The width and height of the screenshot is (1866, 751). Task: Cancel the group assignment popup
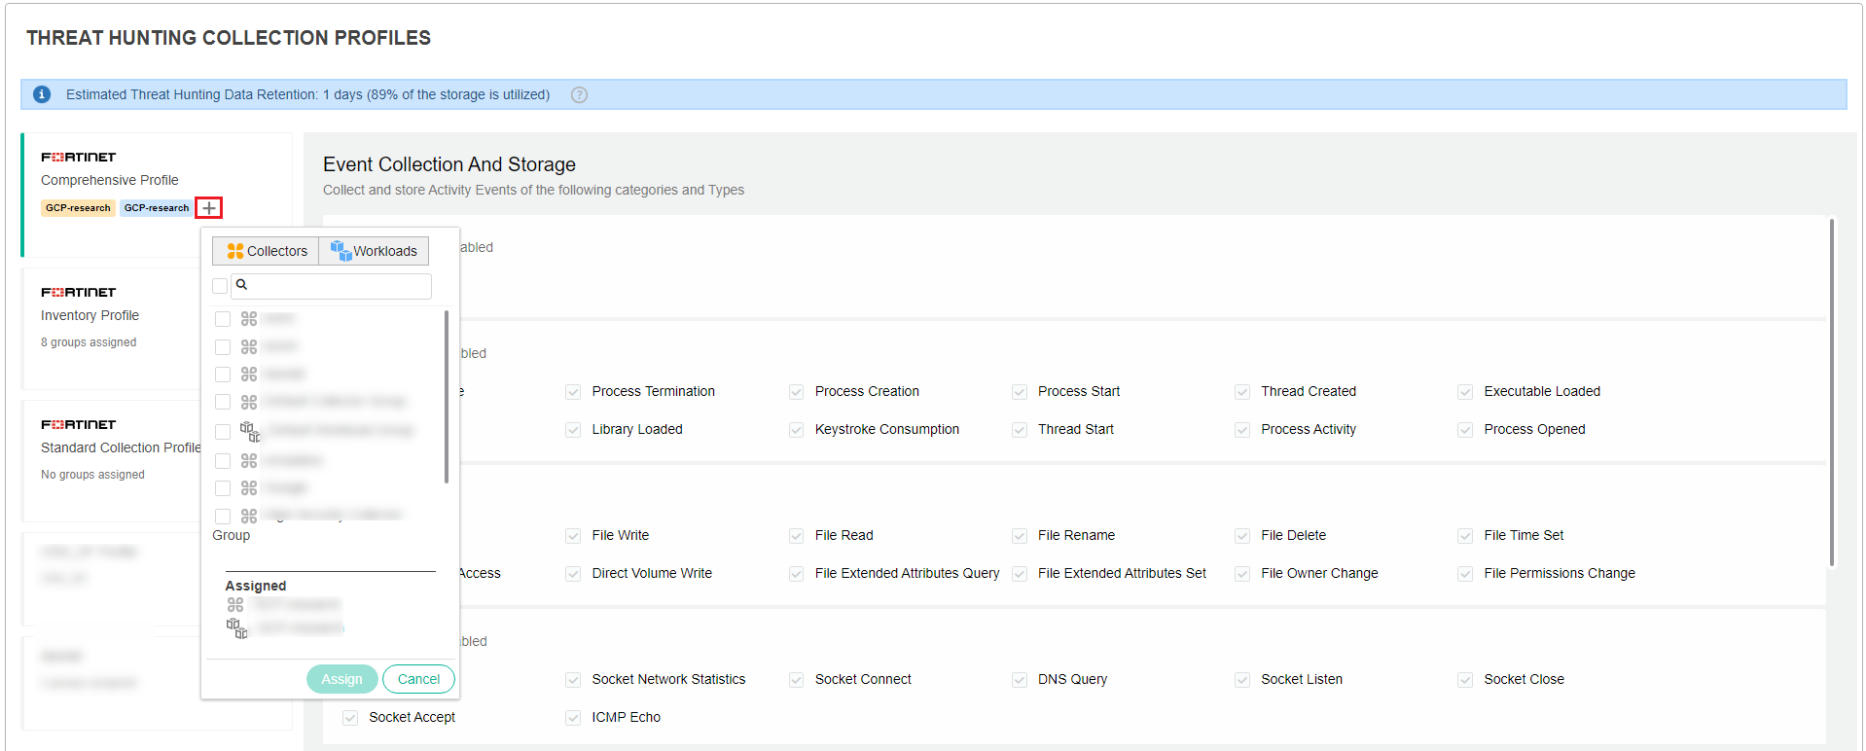tap(418, 679)
